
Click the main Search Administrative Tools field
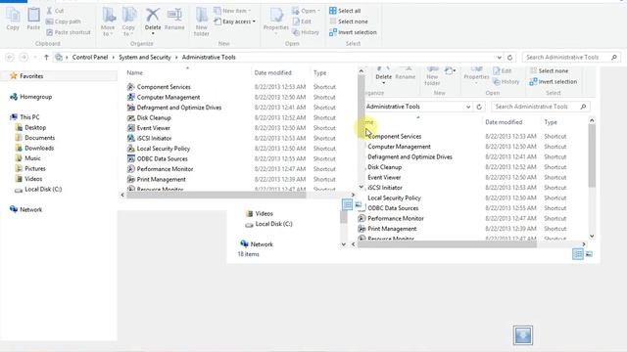click(571, 58)
